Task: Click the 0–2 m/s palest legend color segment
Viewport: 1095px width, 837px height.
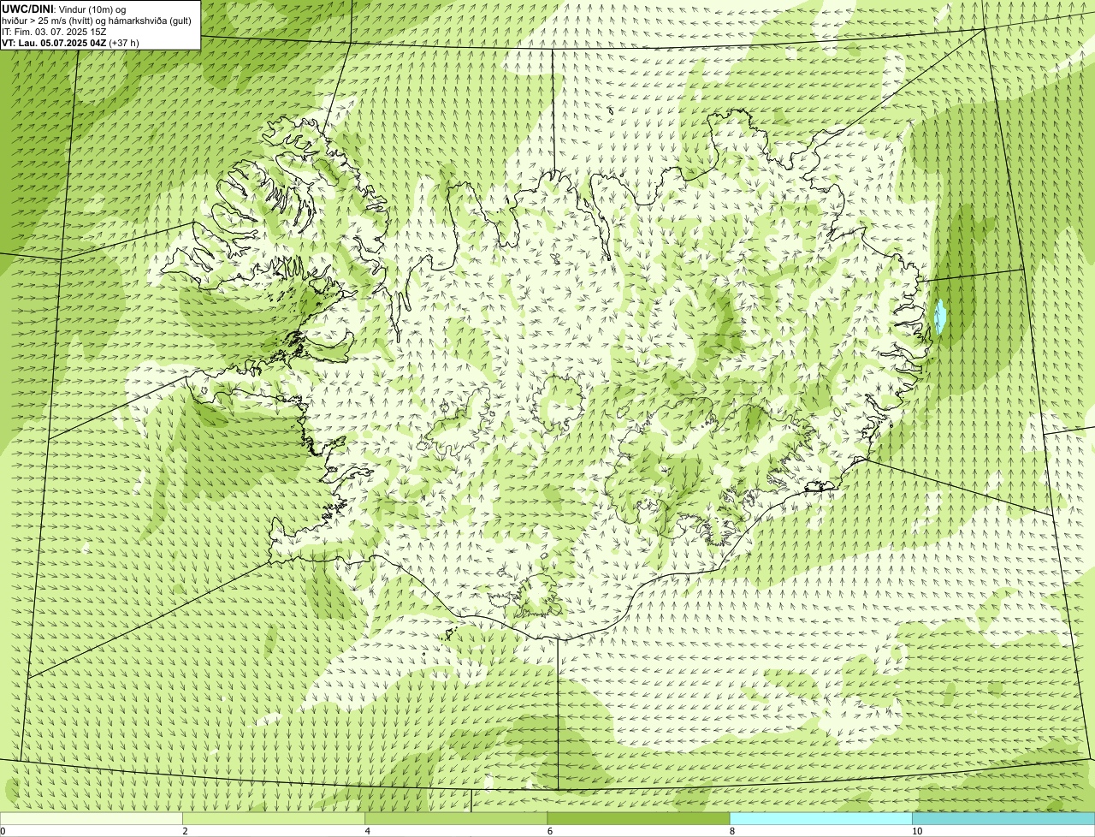Action: [x=91, y=818]
